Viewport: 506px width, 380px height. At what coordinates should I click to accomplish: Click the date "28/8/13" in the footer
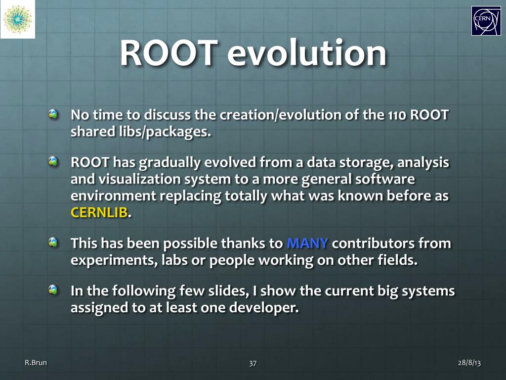(469, 363)
